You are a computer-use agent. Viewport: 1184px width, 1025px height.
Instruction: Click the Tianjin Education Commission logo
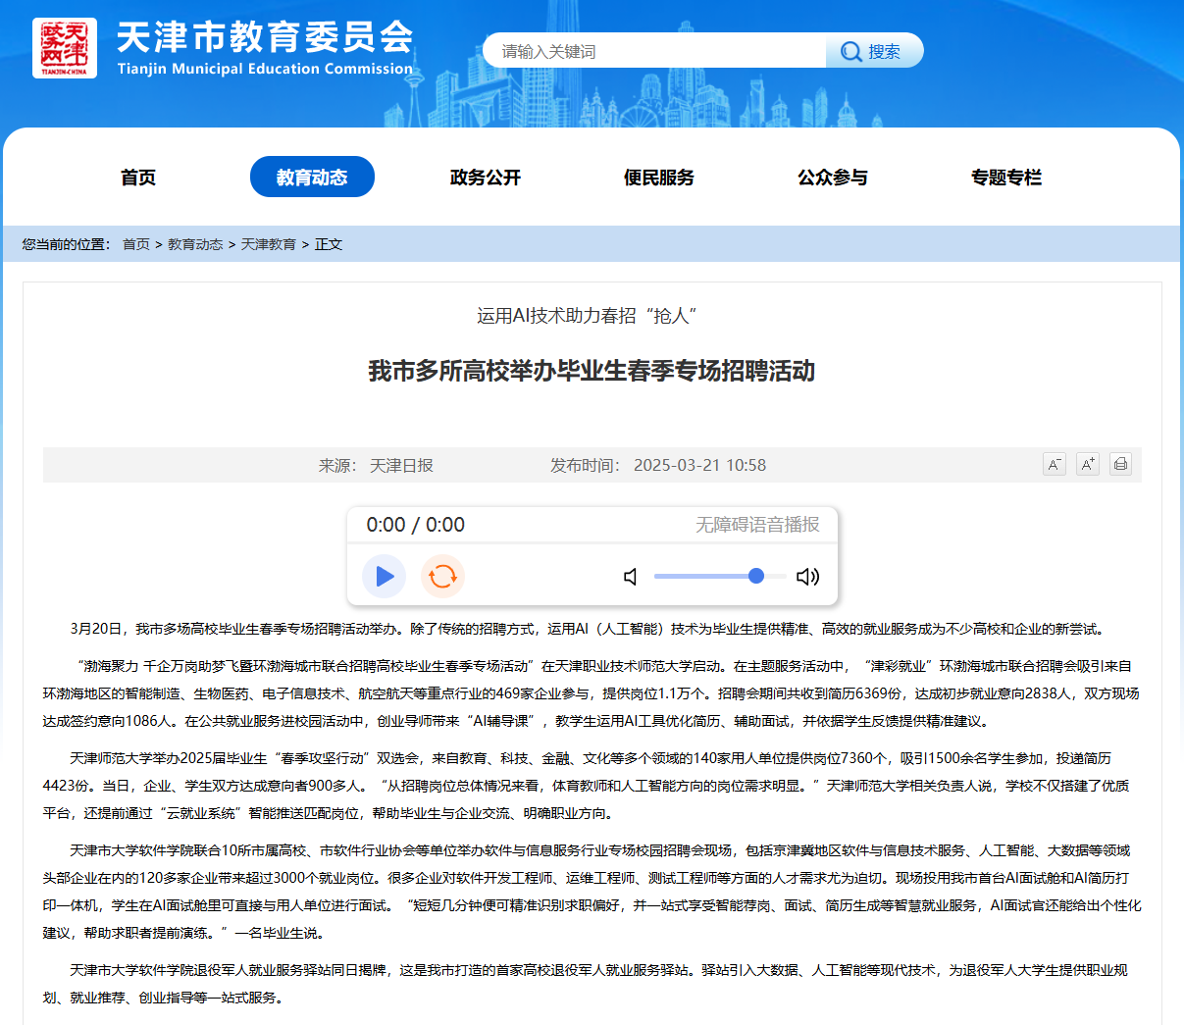pyautogui.click(x=65, y=48)
